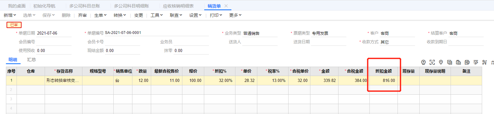Open the 新增 dropdown menu

[10, 15]
